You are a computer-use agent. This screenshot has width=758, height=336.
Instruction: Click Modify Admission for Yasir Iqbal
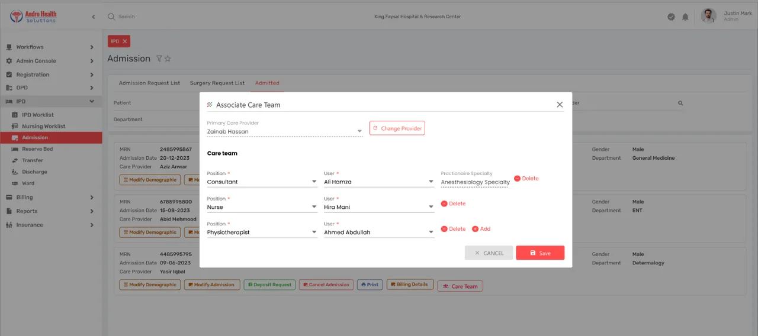click(212, 285)
